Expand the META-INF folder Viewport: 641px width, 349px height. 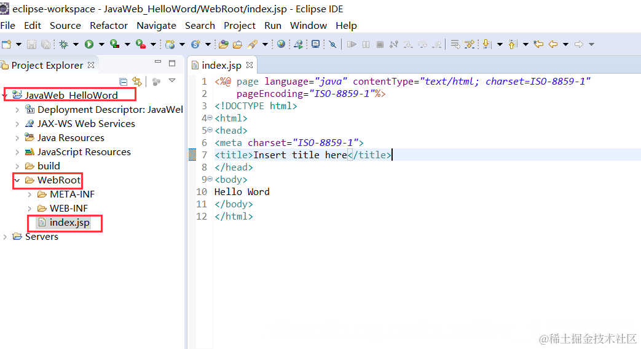29,194
